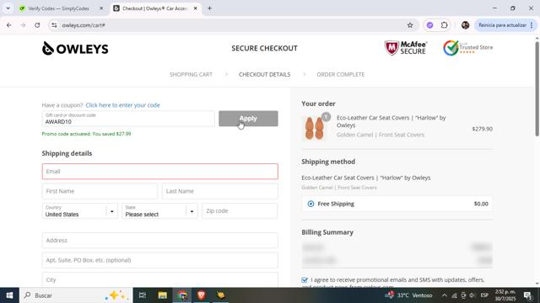The width and height of the screenshot is (540, 303).
Task: Click the page vertical scrollbar
Action: click(x=537, y=89)
